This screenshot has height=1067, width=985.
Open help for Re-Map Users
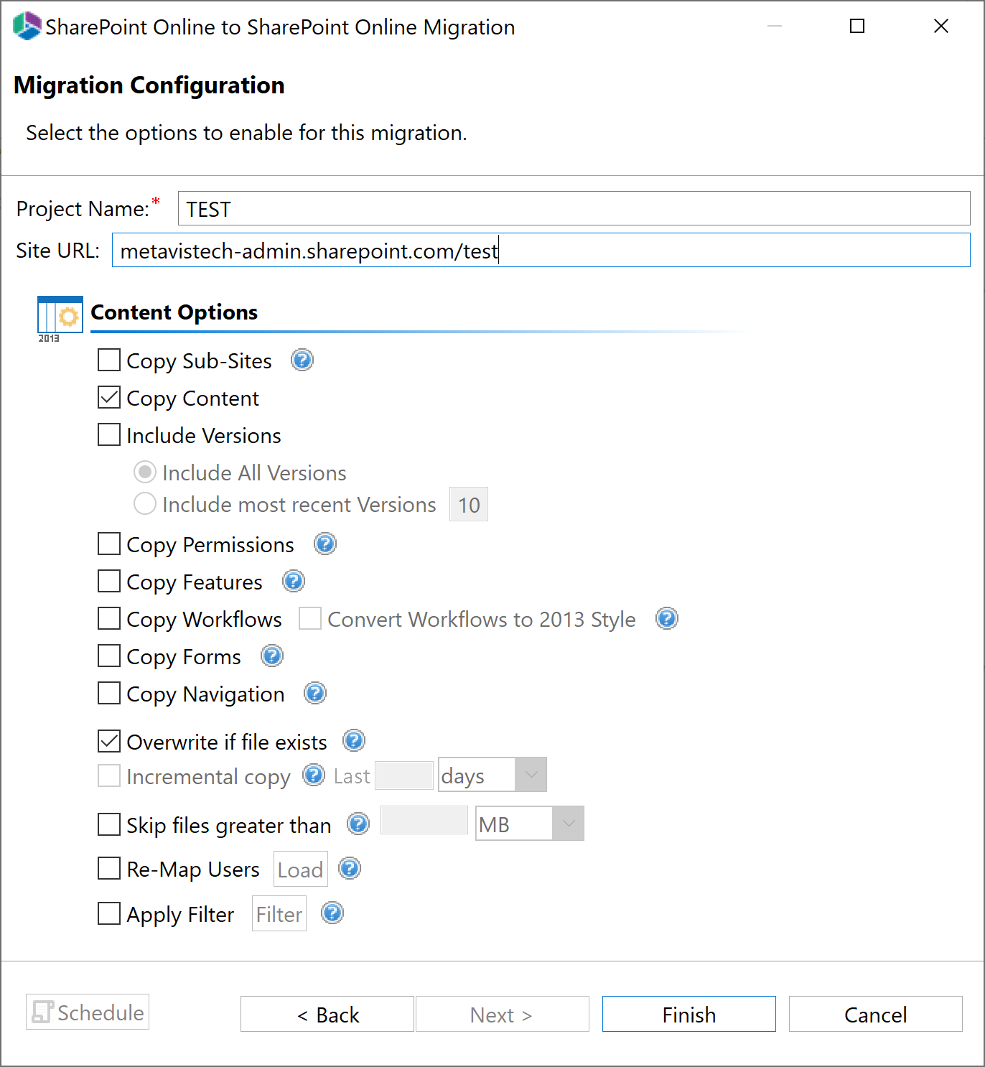[x=350, y=869]
